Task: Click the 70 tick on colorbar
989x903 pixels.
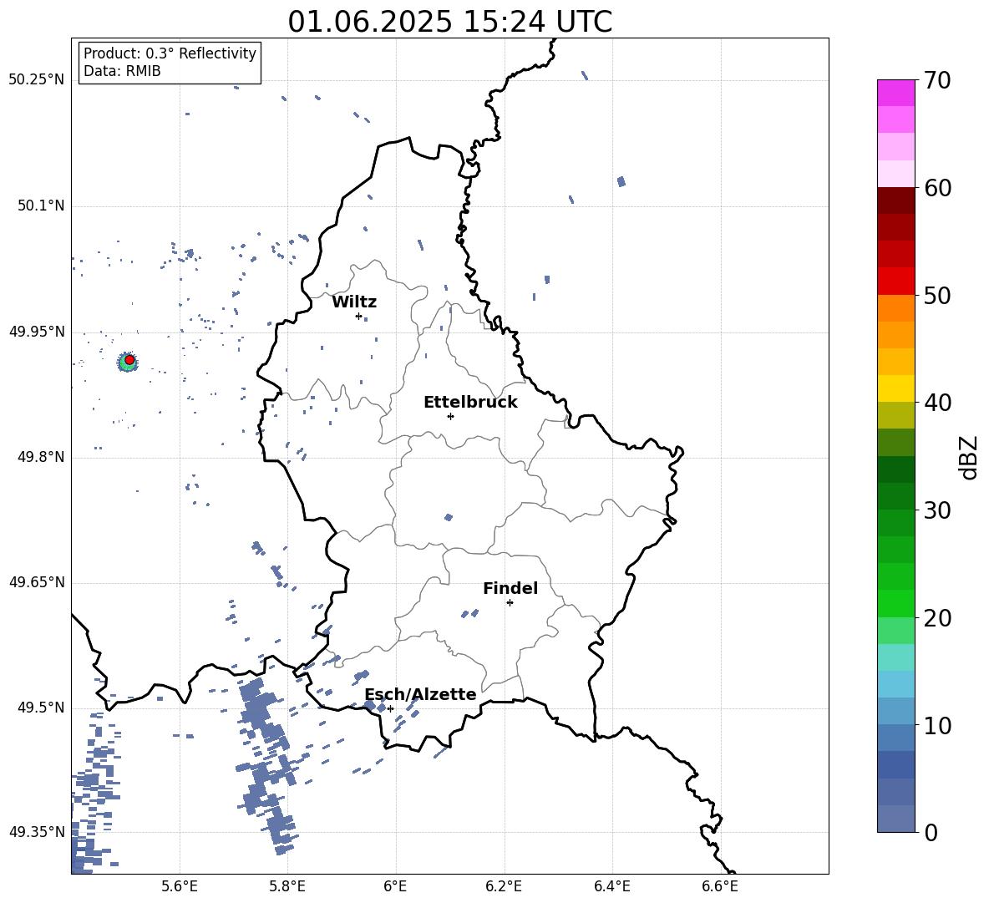Action: (x=937, y=80)
